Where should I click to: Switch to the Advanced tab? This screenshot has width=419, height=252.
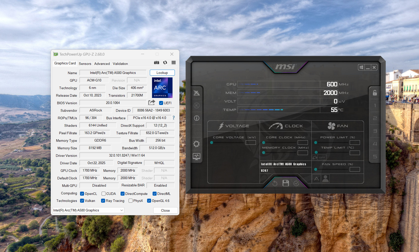click(x=102, y=64)
